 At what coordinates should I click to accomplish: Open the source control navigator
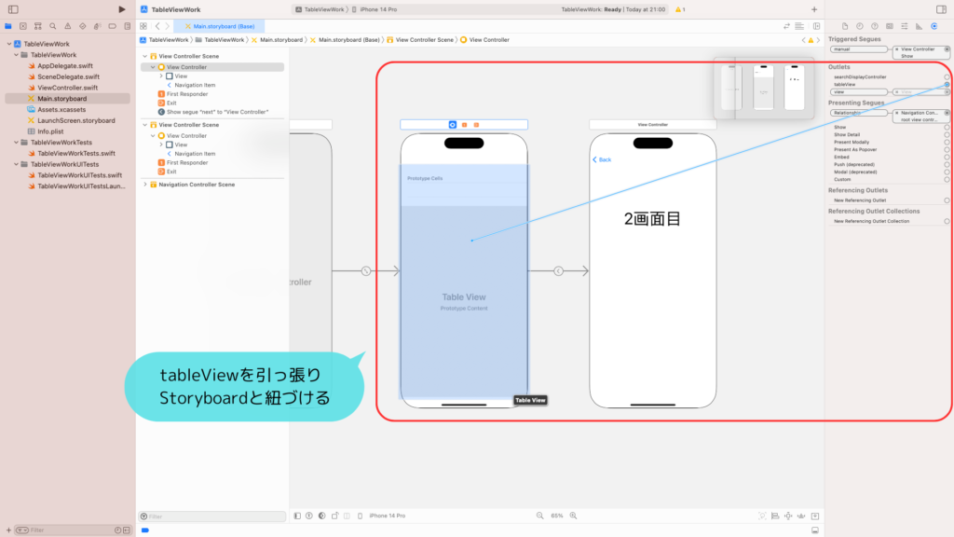[23, 26]
